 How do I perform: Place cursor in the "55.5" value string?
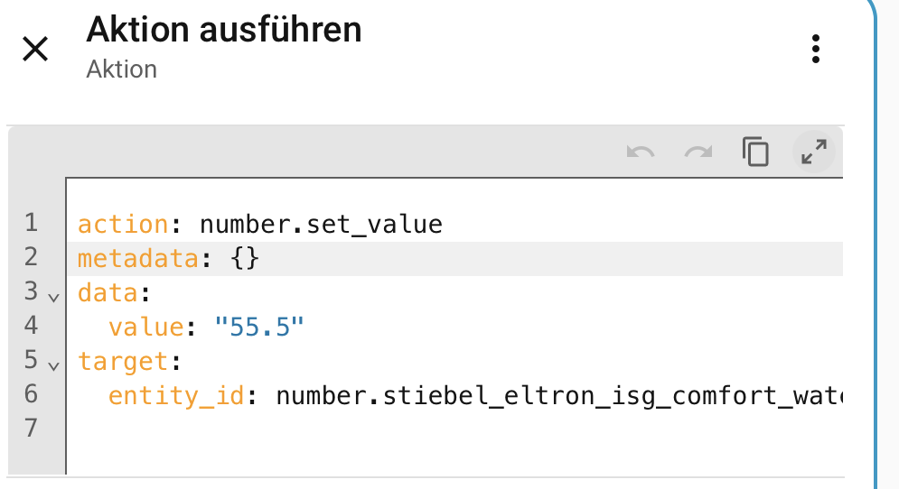point(259,327)
